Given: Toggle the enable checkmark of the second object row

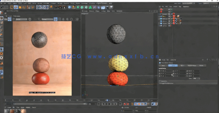Looking at the screenshot, I should (172, 12).
